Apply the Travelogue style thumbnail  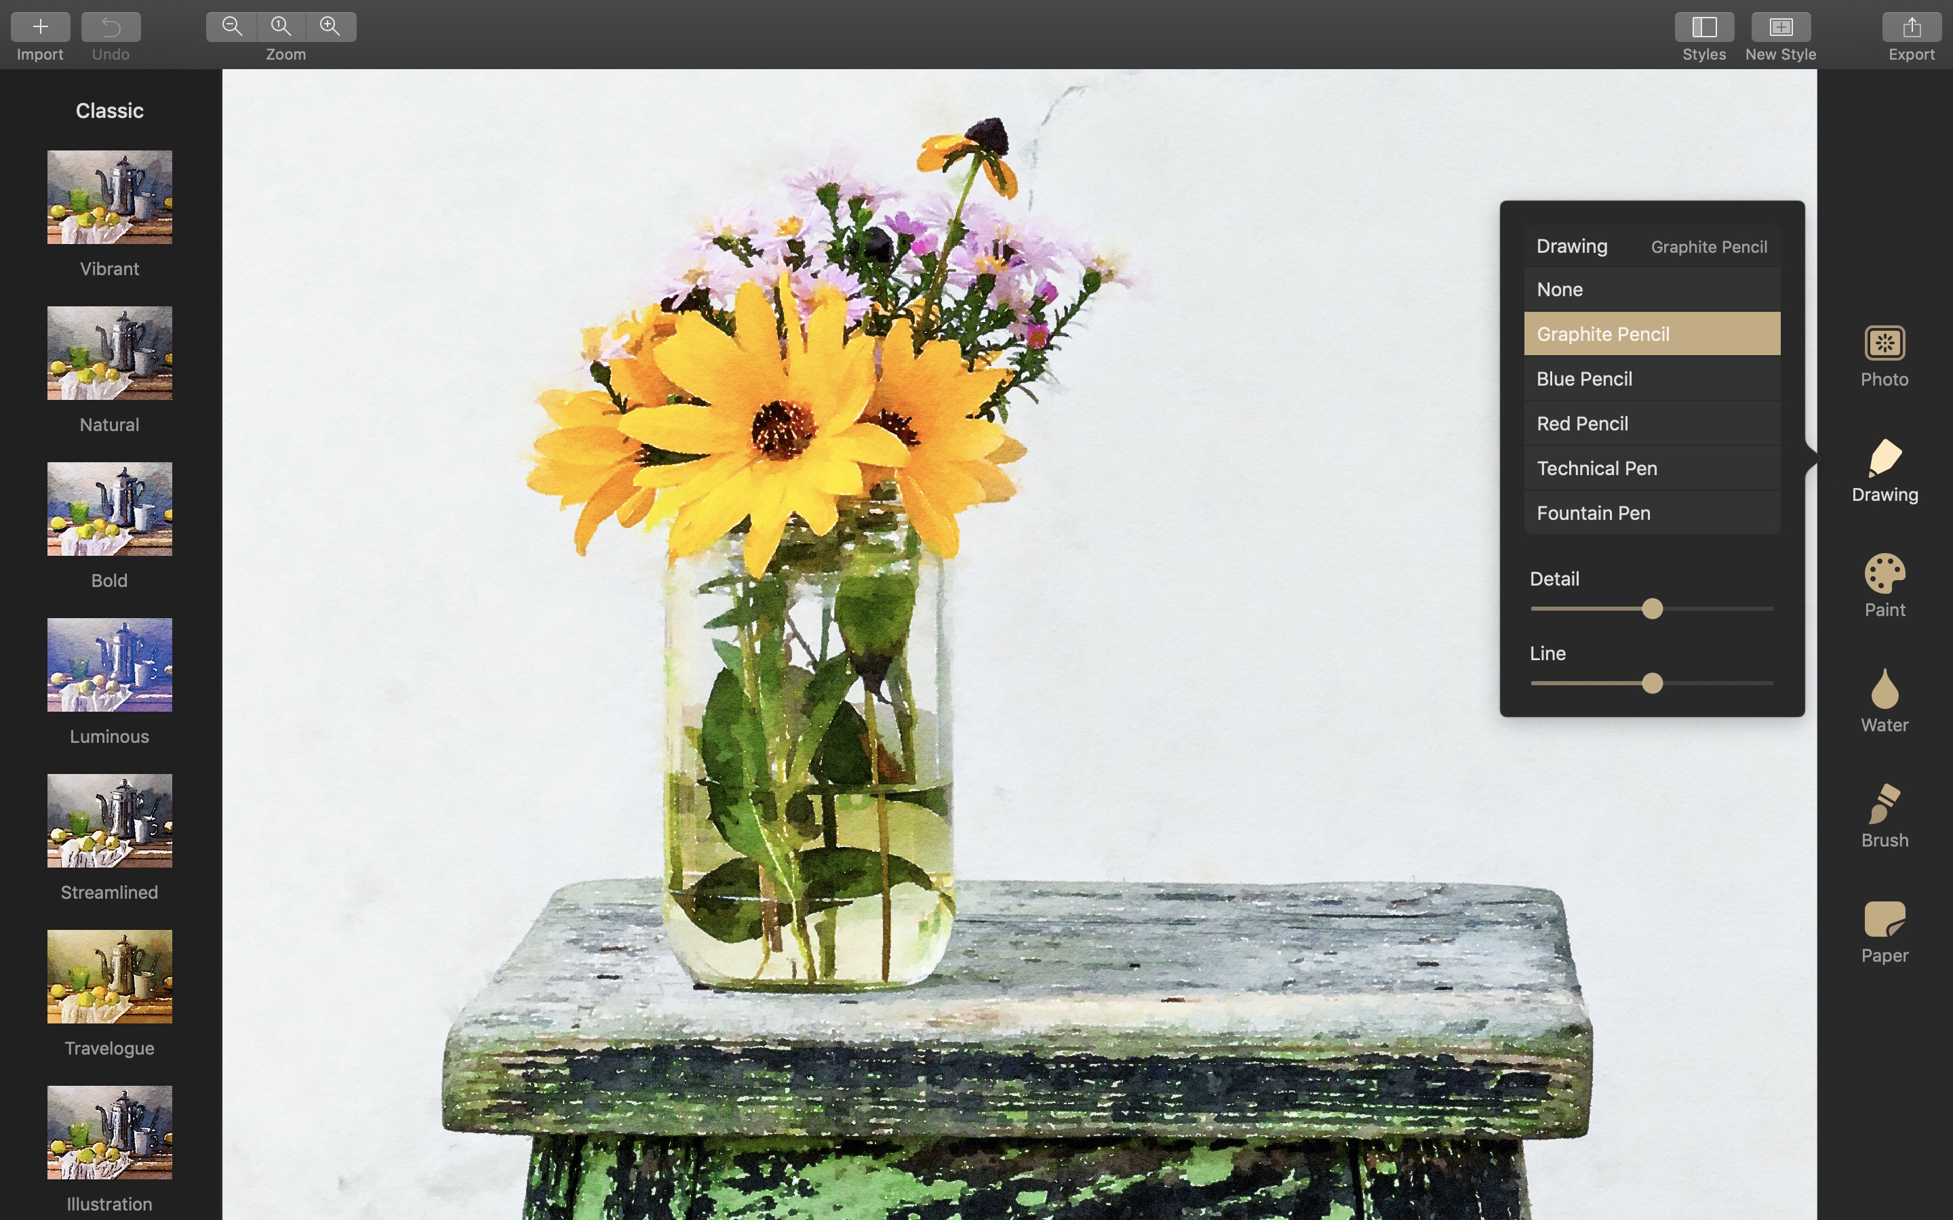click(x=110, y=976)
